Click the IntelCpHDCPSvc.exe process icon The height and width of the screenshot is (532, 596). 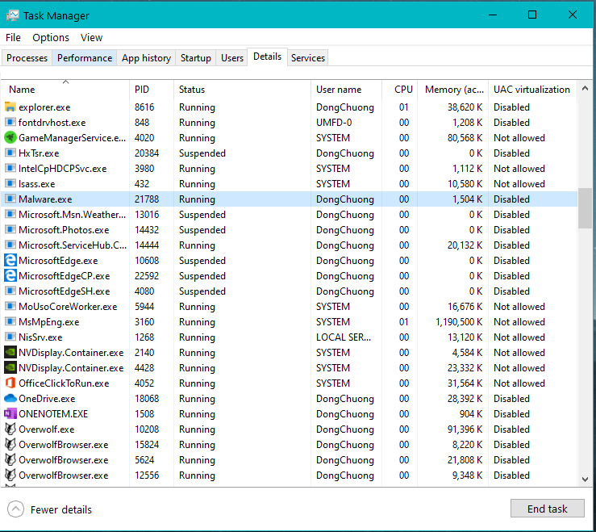pyautogui.click(x=10, y=168)
